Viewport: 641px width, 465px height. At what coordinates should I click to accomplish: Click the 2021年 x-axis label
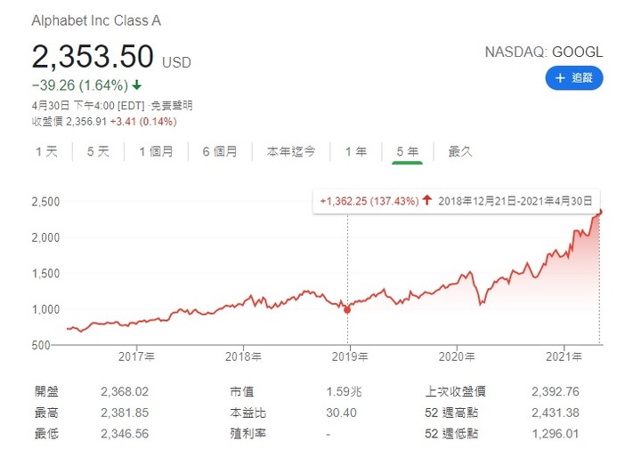(564, 357)
